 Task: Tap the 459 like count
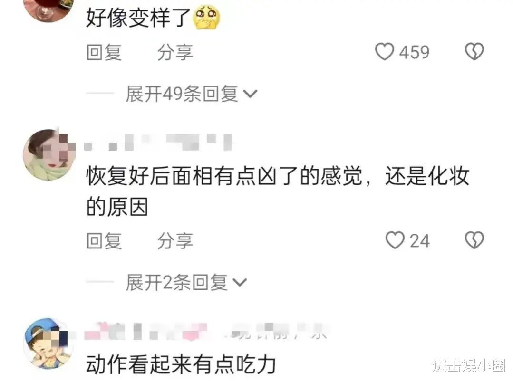point(414,52)
